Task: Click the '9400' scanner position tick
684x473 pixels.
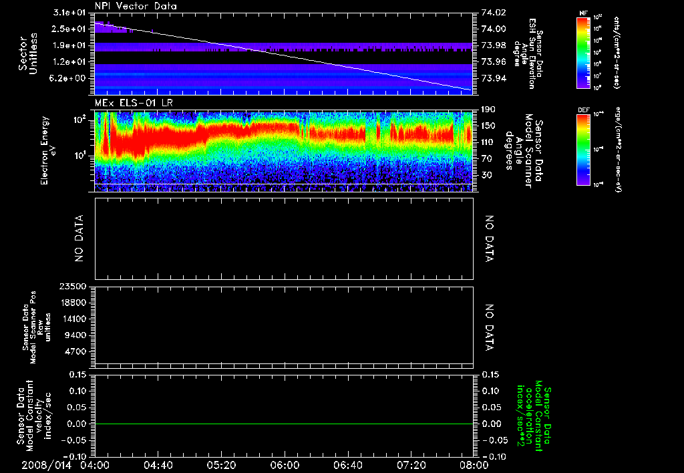Action: coord(75,335)
